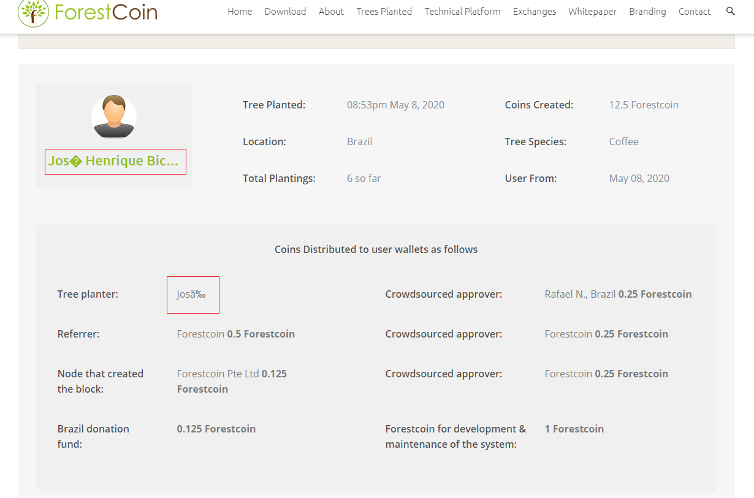754x498 pixels.
Task: Open the Contact page
Action: [695, 12]
